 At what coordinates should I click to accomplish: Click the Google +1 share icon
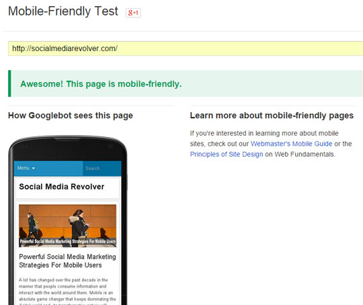133,13
